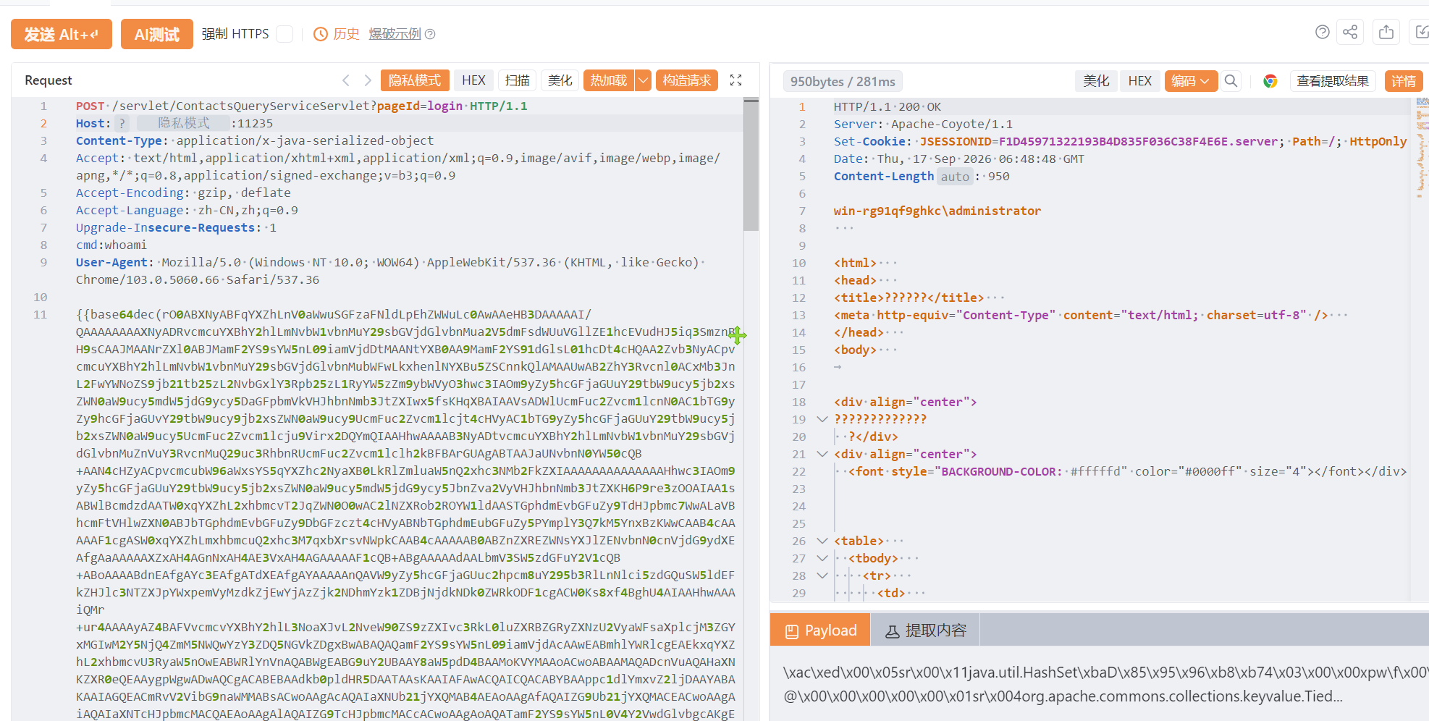Expand the Request editor to fullscreen
This screenshot has height=721, width=1429.
tap(736, 80)
